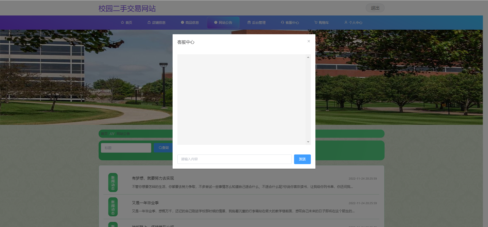Click the shop icon beside 店铺信息

(x=149, y=22)
